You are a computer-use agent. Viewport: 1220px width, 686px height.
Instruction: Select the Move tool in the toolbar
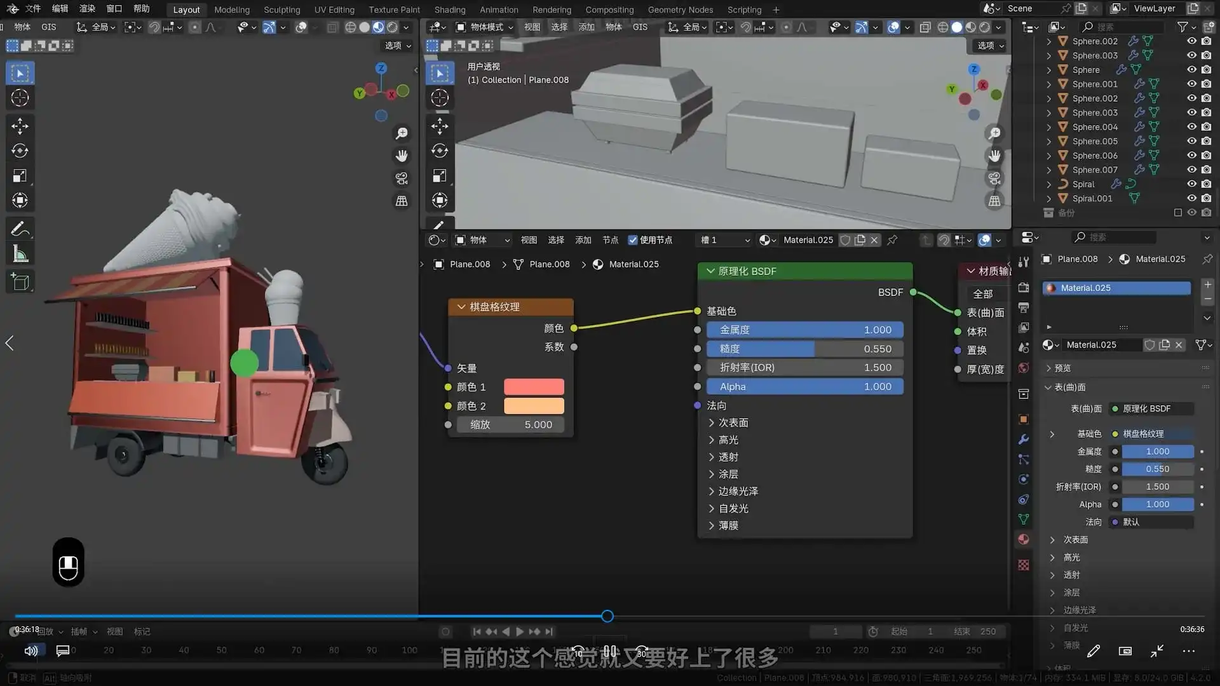[x=20, y=126]
